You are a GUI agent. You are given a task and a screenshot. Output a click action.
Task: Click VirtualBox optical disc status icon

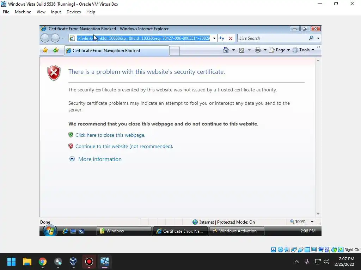[280, 250]
